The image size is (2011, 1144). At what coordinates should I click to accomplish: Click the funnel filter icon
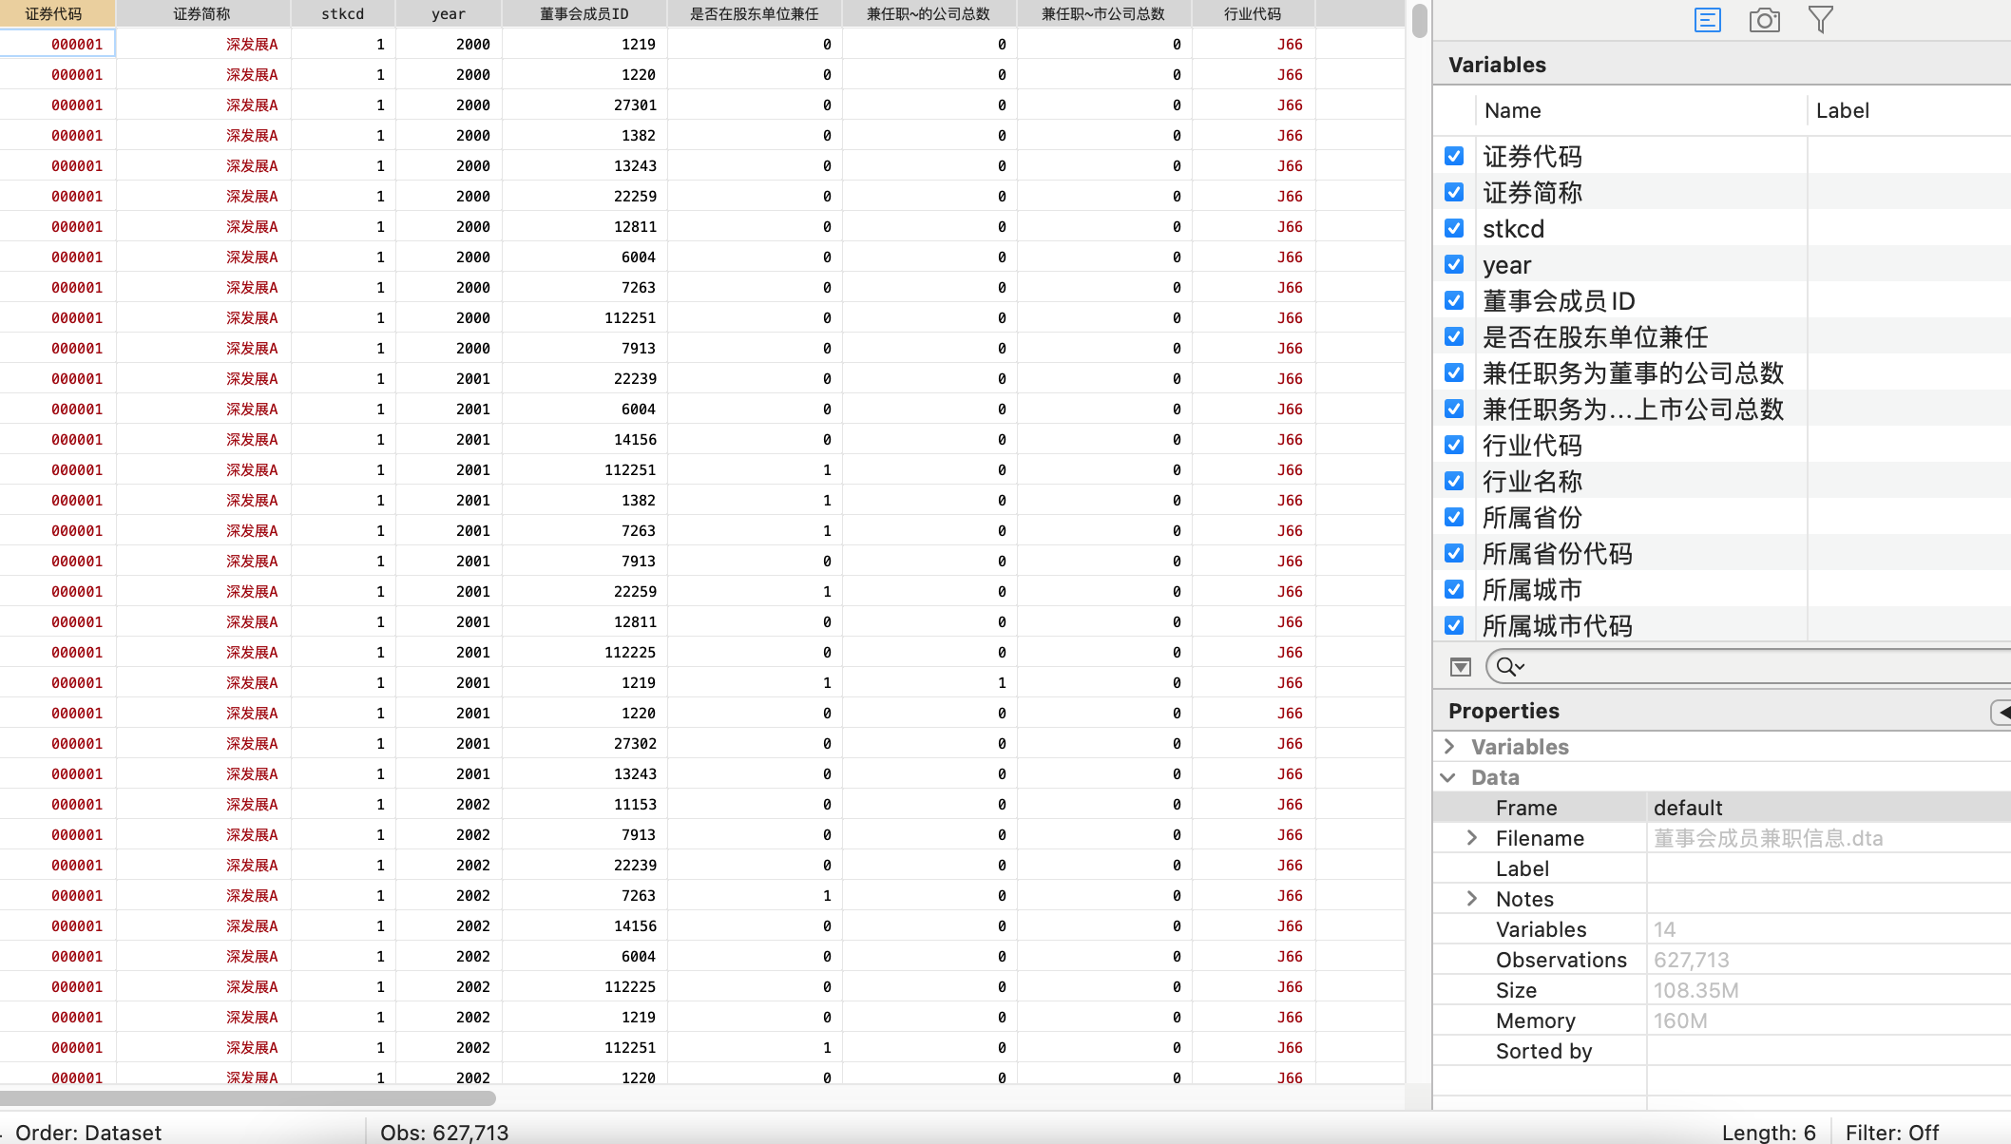click(1820, 20)
